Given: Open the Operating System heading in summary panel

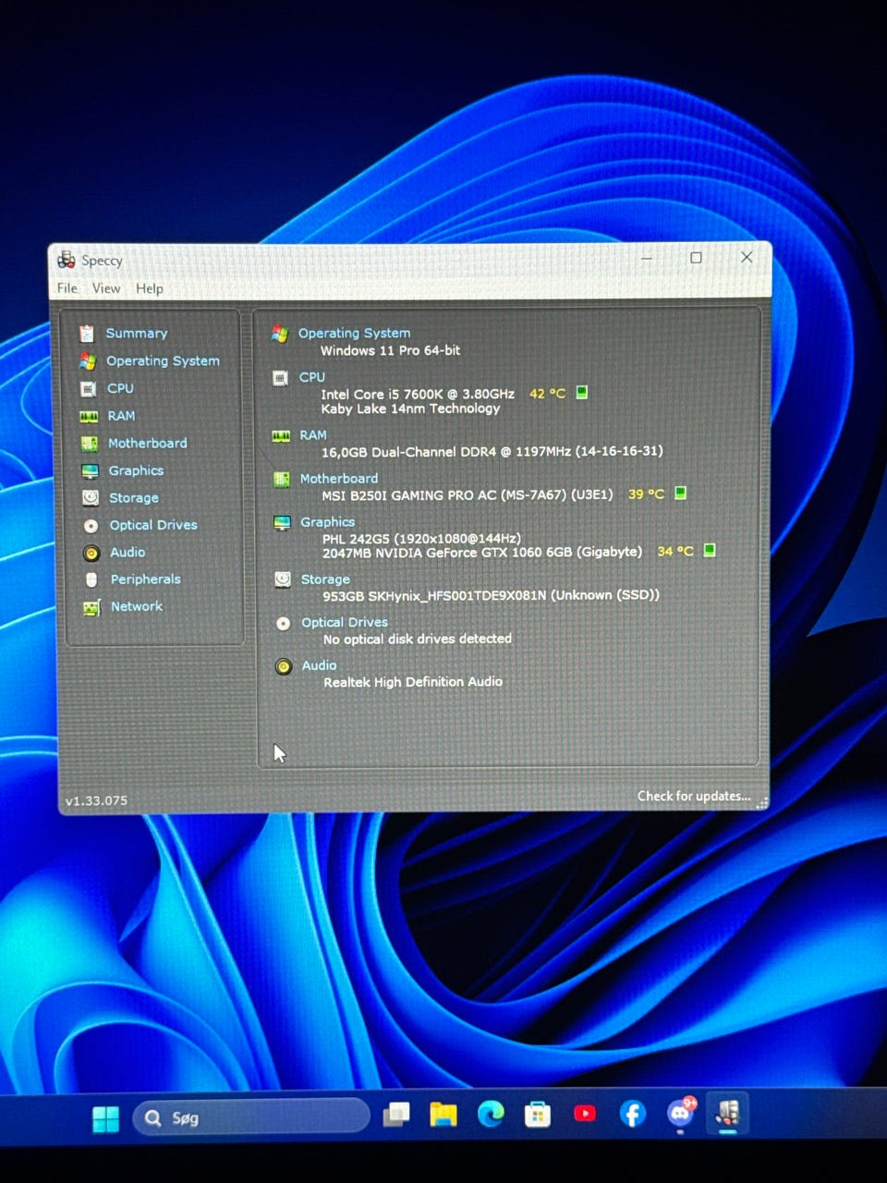Looking at the screenshot, I should (x=354, y=333).
